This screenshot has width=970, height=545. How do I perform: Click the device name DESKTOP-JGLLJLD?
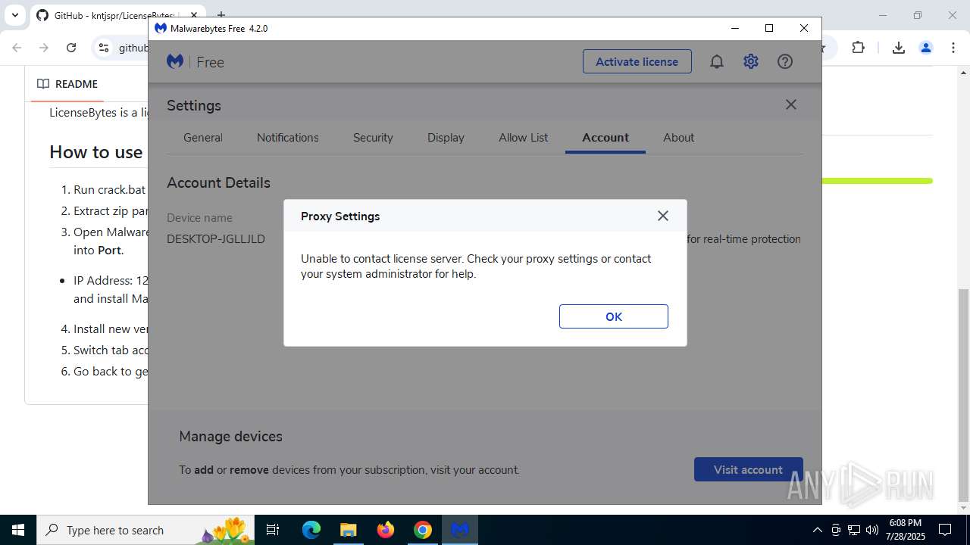(216, 239)
